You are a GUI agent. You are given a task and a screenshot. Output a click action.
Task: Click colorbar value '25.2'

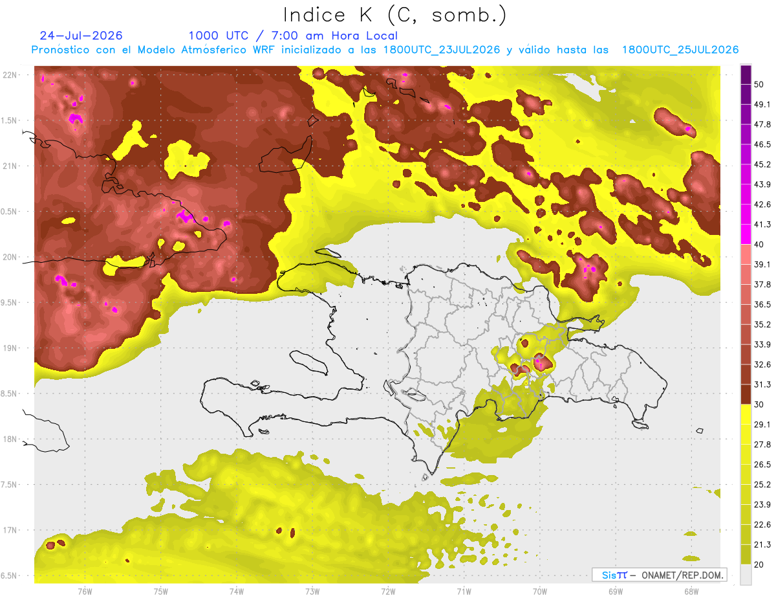pos(762,484)
